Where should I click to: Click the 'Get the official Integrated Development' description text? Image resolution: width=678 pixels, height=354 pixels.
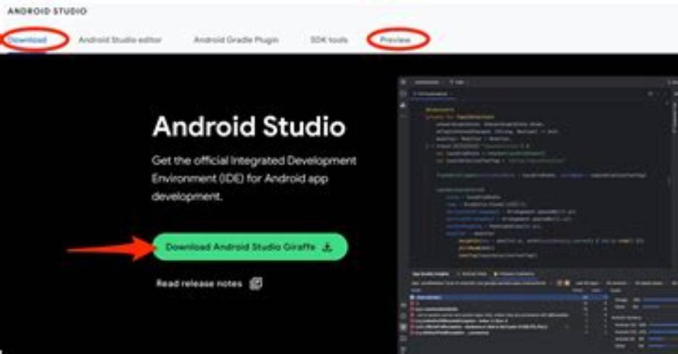click(x=254, y=179)
